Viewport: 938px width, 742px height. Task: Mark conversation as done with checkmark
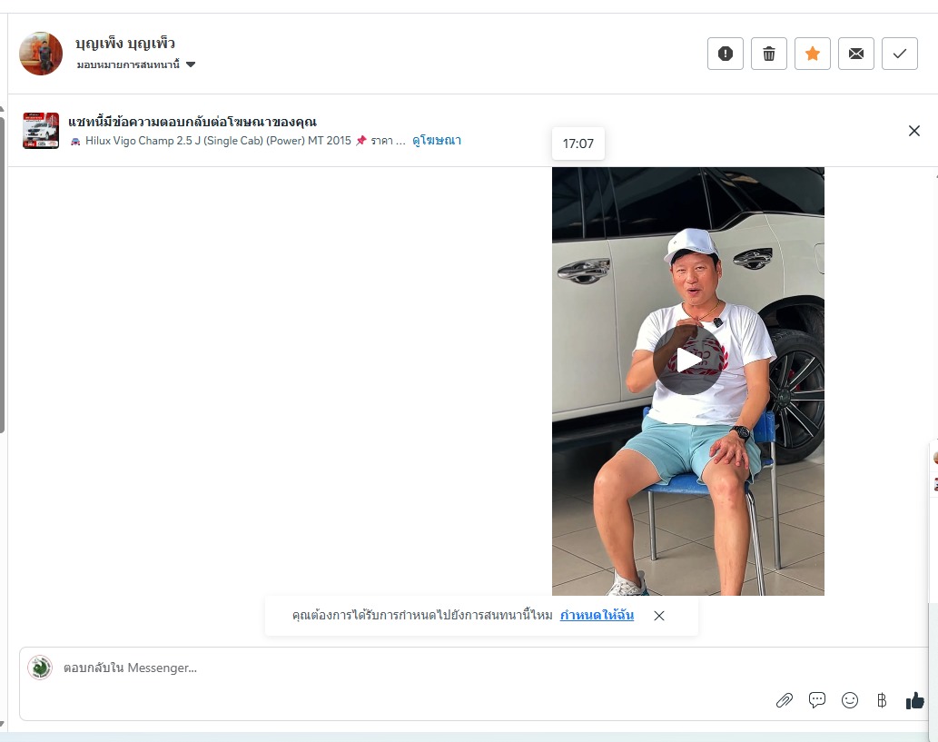[x=900, y=54]
